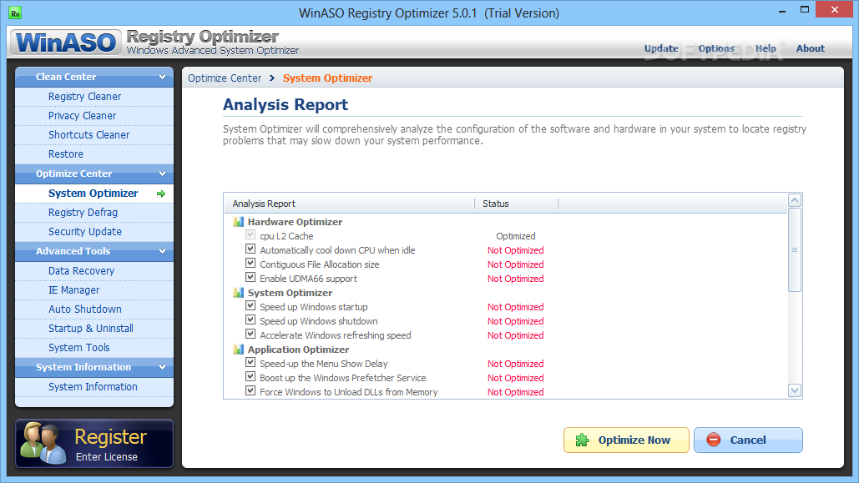Click the Analysis Report column header

point(350,204)
